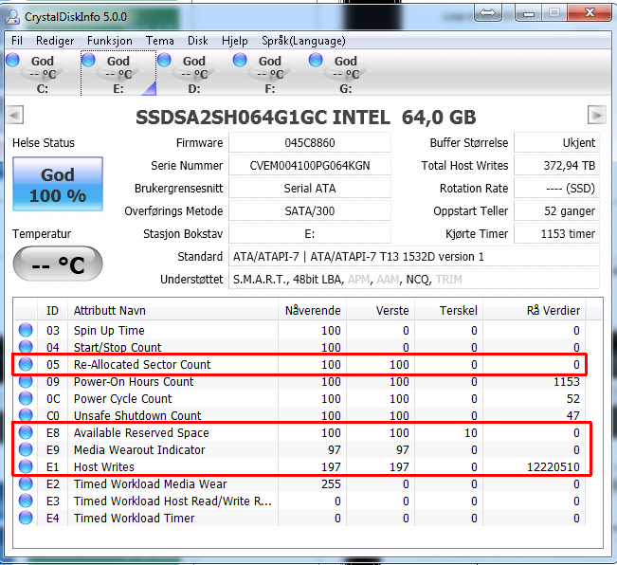617x565 pixels.
Task: Click Host Writes raw value 12220510
Action: [553, 466]
